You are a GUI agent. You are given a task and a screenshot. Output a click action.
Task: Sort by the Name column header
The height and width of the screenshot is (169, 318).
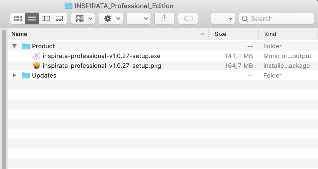(19, 34)
